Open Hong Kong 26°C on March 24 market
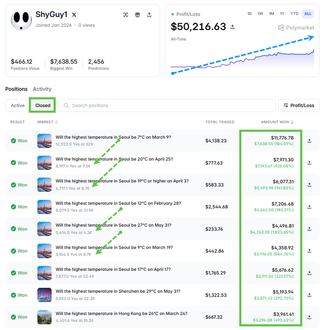 pos(121,313)
